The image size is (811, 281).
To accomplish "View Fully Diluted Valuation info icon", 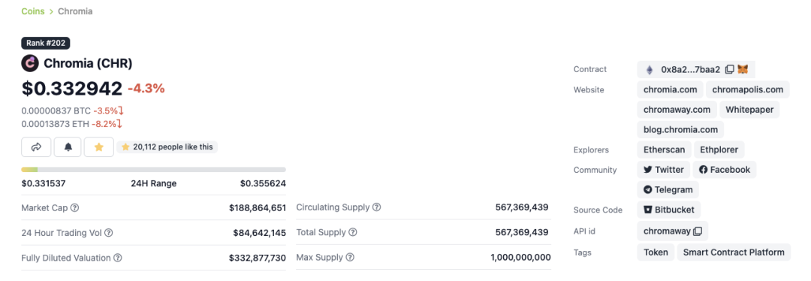I will 118,258.
